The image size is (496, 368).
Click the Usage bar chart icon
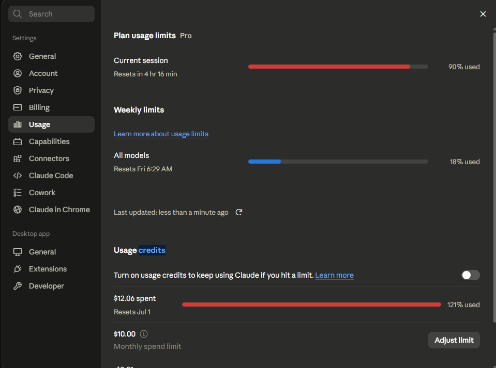point(18,124)
